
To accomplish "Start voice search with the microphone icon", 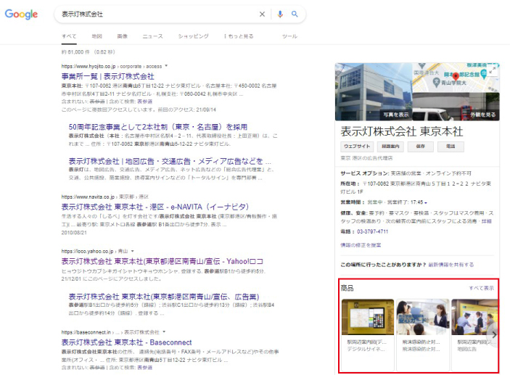I will 280,15.
